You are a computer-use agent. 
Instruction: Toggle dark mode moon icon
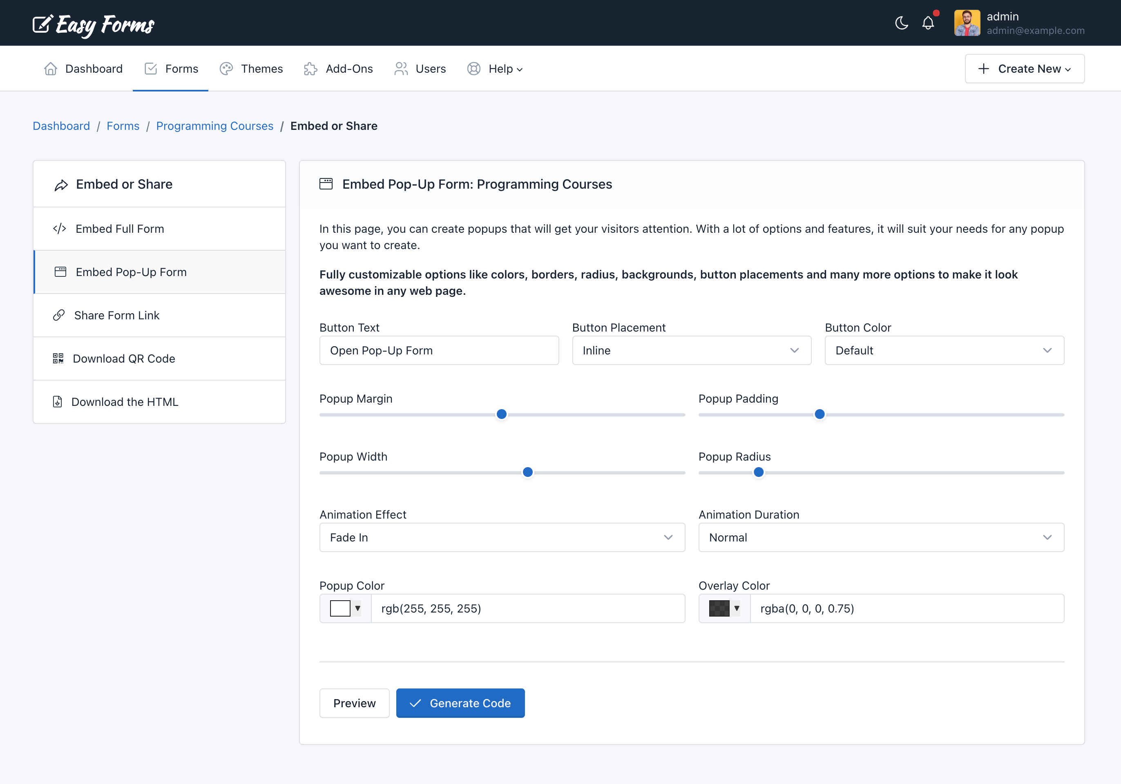click(x=901, y=23)
